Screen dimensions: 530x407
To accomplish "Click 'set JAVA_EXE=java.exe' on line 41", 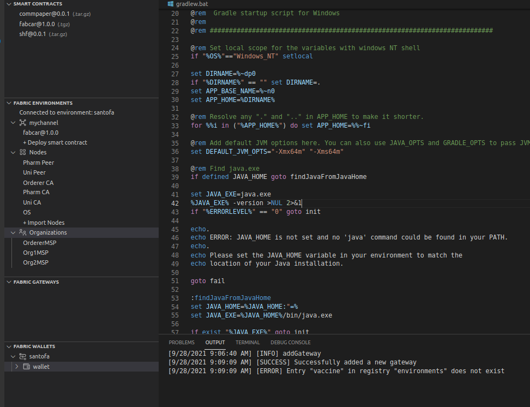I will pyautogui.click(x=231, y=194).
